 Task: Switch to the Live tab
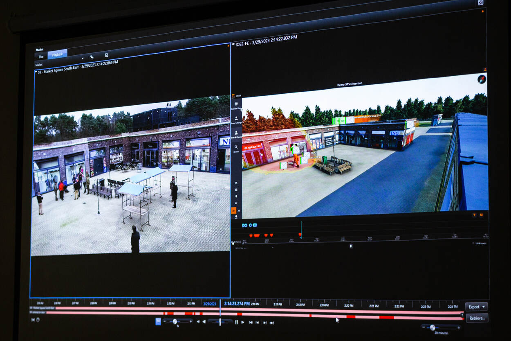pyautogui.click(x=41, y=56)
